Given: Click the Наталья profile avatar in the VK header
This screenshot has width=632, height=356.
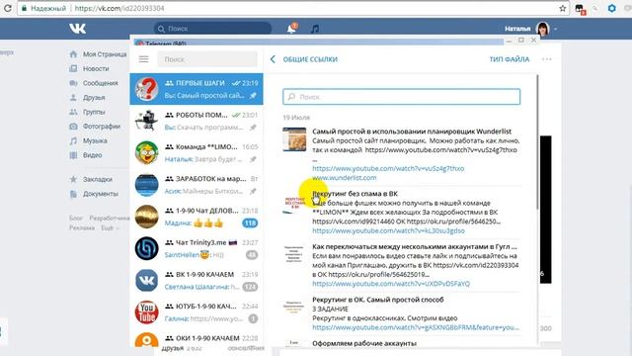Looking at the screenshot, I should (x=542, y=29).
